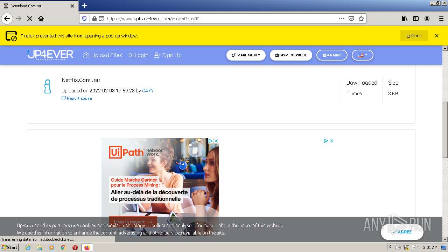The image size is (448, 252).
Task: Click the file info icon
Action: pyautogui.click(x=48, y=86)
